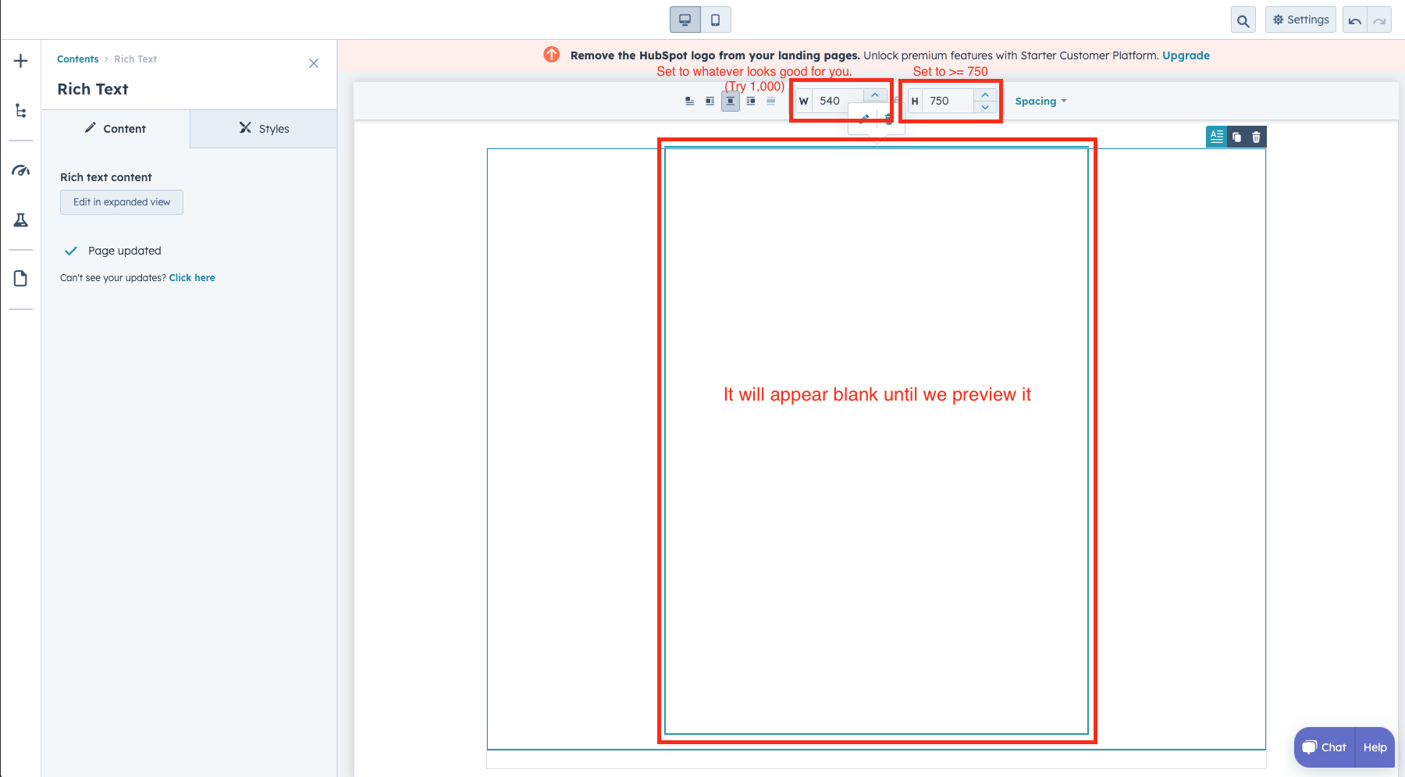Click the Undo arrow icon
The image size is (1405, 777).
pos(1356,20)
